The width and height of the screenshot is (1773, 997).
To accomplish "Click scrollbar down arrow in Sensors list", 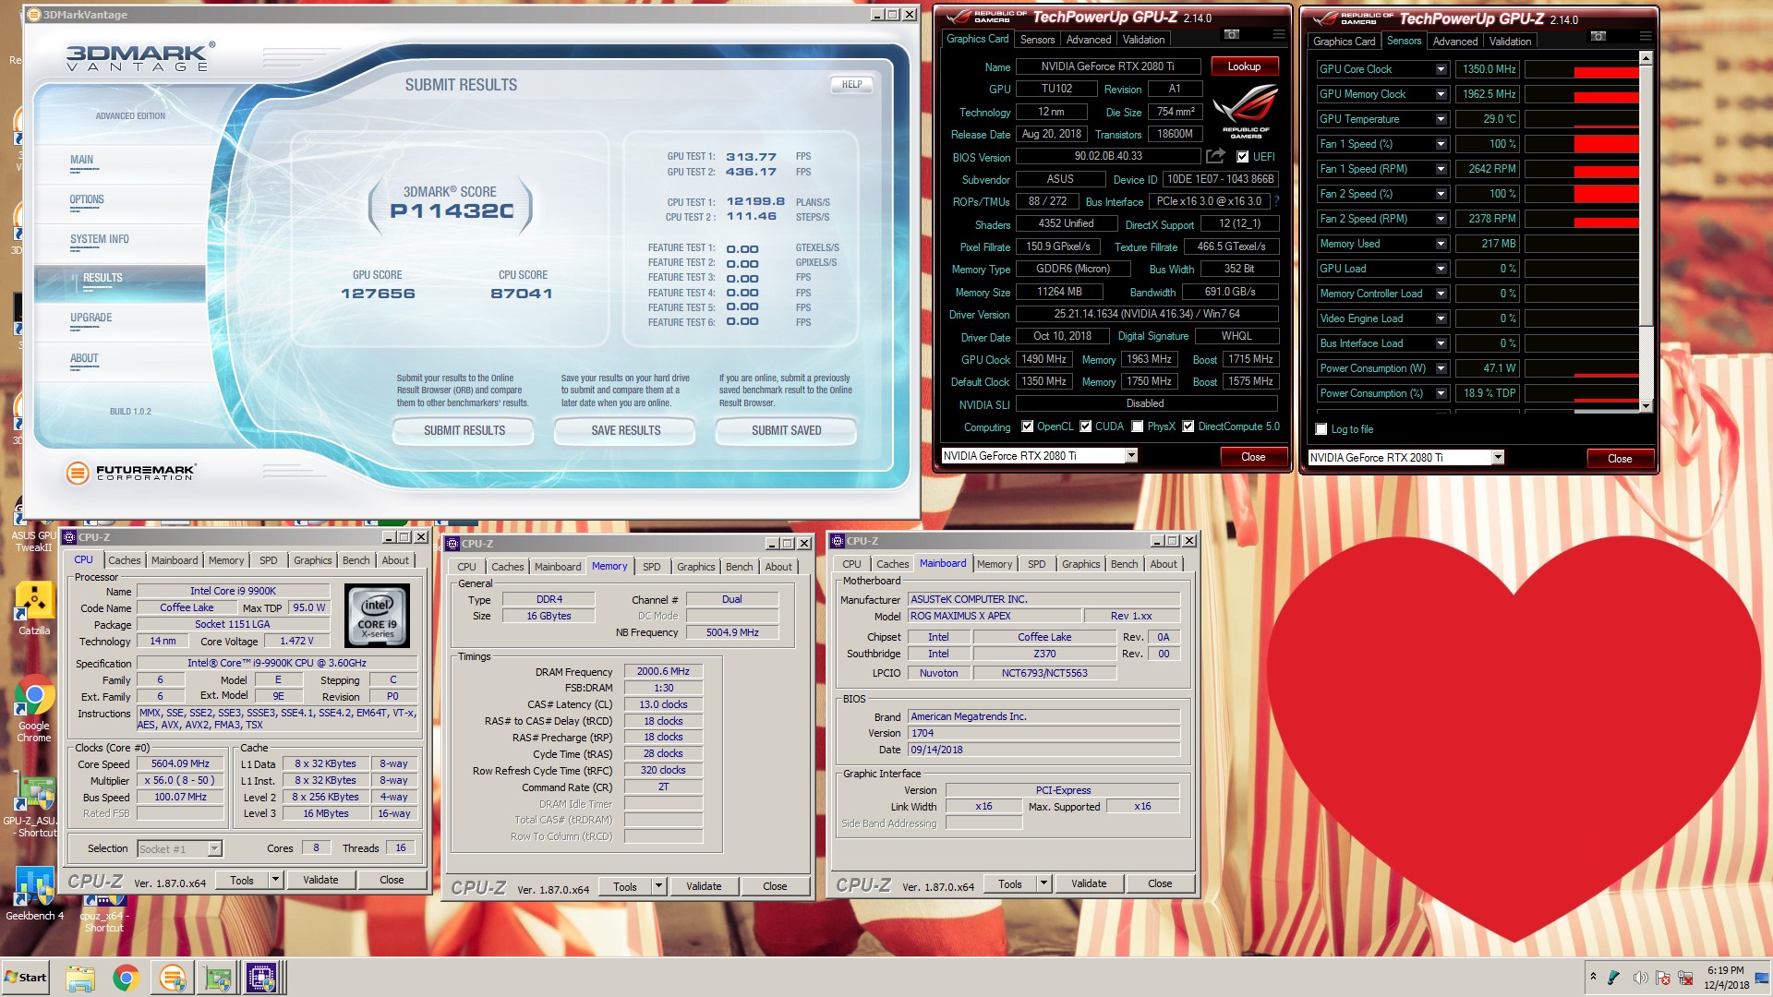I will [1646, 405].
